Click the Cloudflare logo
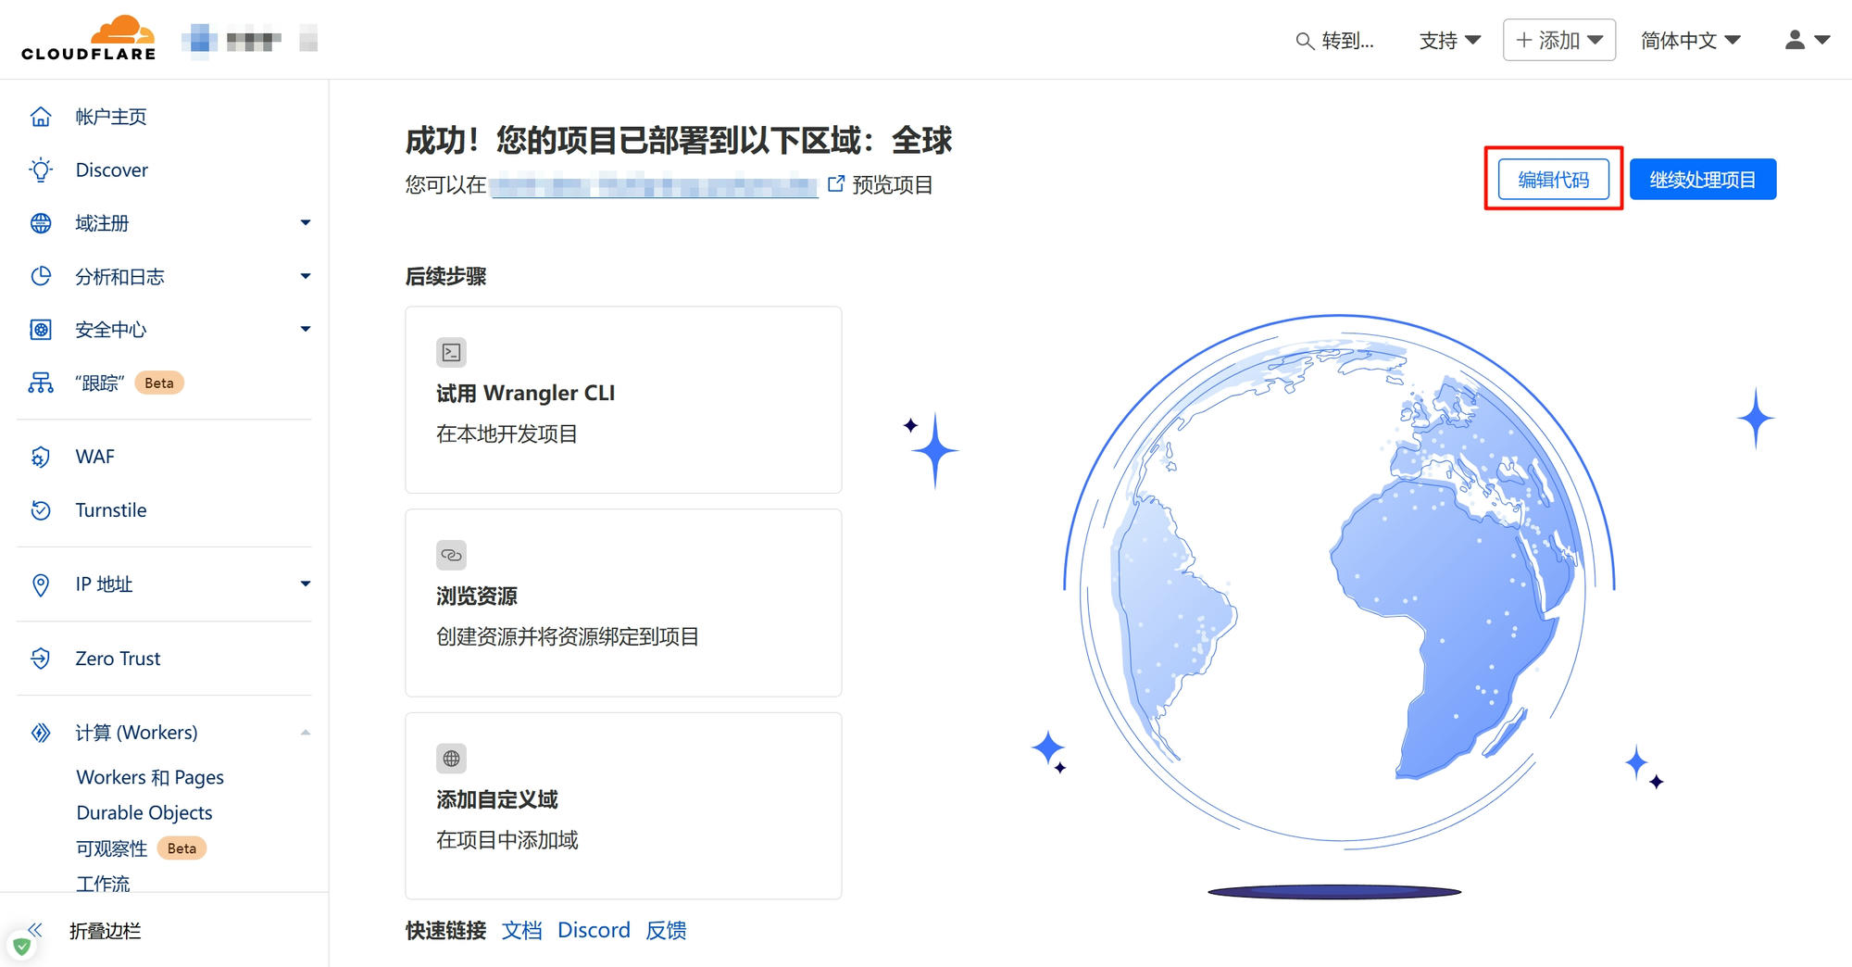This screenshot has height=967, width=1852. 89,39
